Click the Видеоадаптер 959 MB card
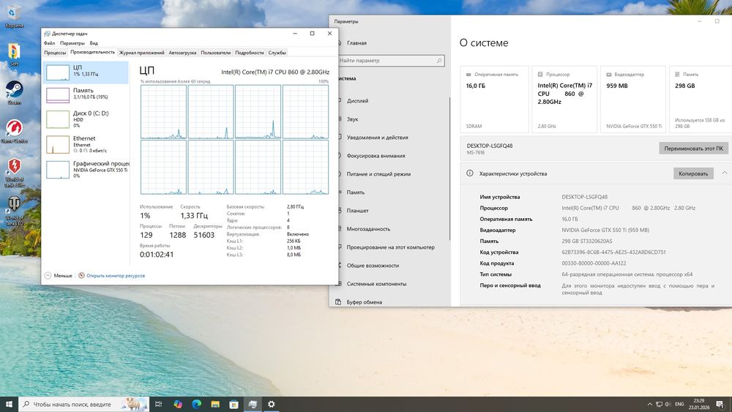 [635, 100]
